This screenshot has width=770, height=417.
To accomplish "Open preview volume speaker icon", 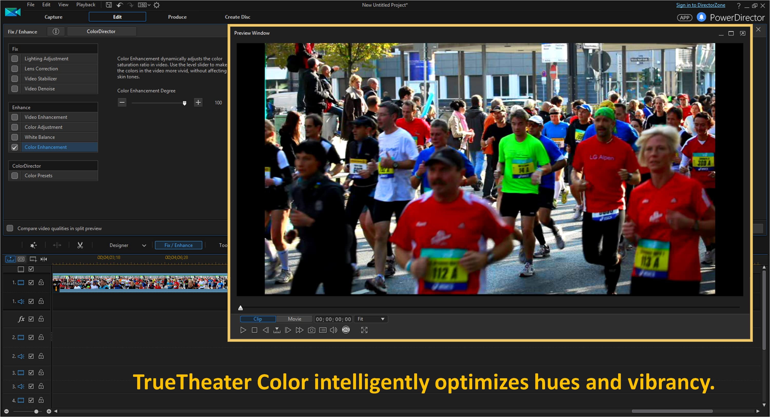I will click(x=333, y=330).
